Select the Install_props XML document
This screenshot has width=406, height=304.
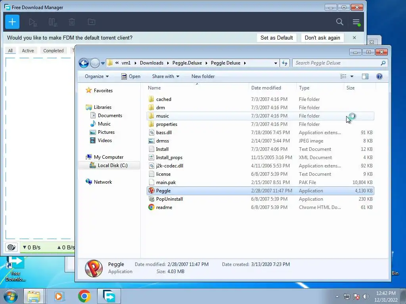[260, 158]
